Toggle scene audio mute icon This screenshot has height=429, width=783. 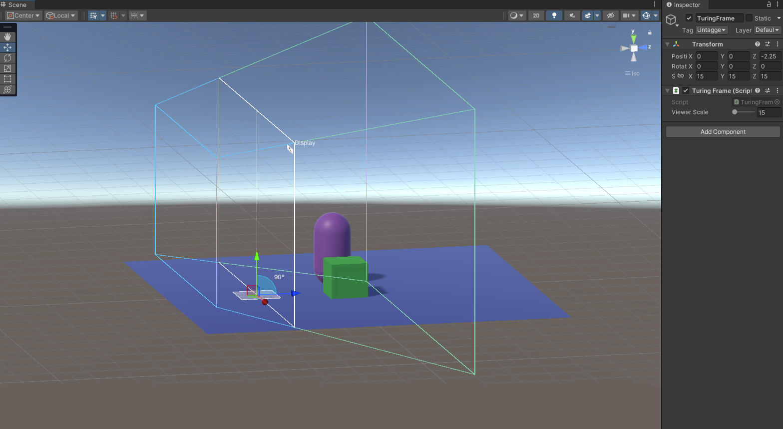click(x=572, y=15)
